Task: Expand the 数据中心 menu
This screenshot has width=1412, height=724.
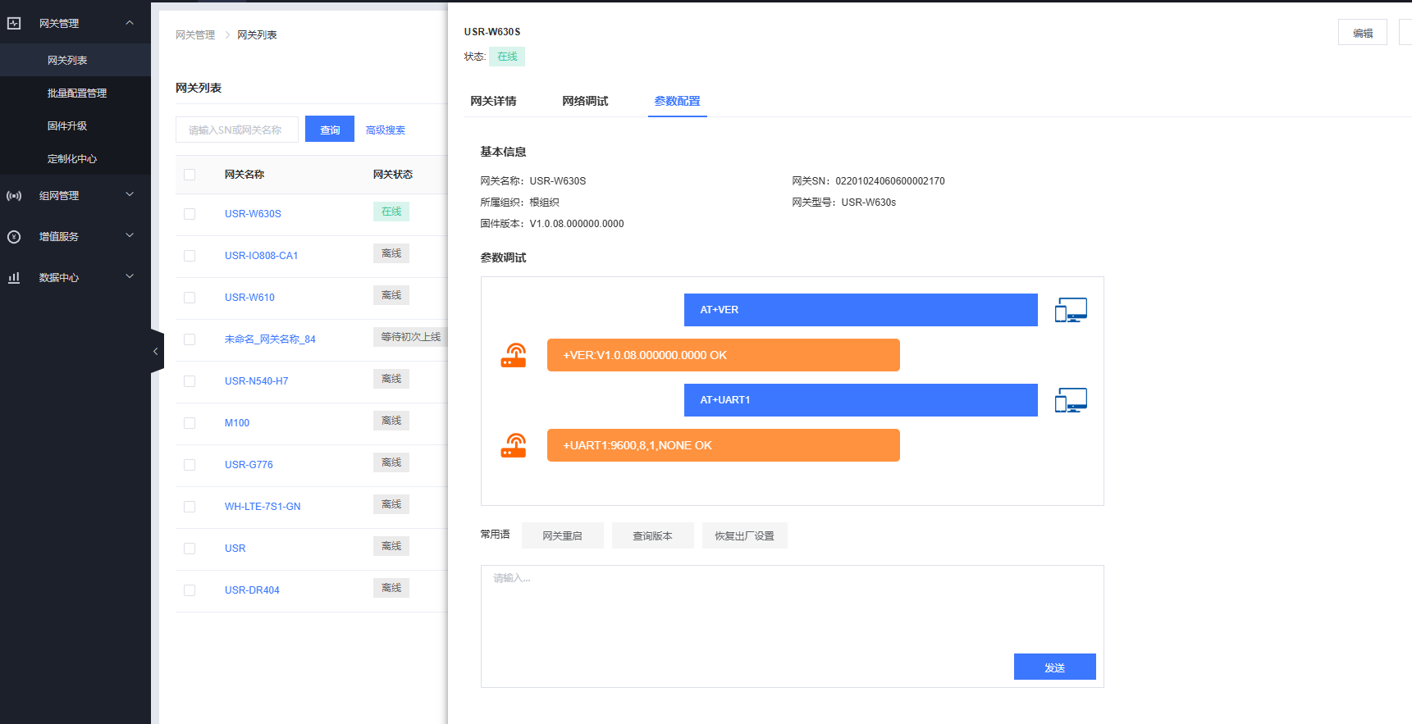Action: [x=130, y=277]
